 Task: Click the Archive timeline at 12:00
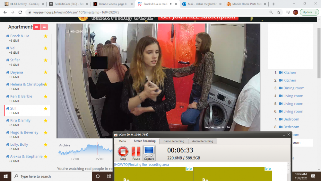(75, 152)
